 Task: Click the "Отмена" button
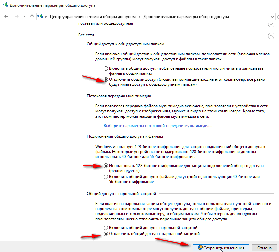point(264,248)
